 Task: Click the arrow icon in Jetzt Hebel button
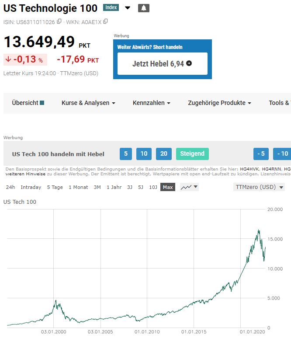click(x=189, y=63)
